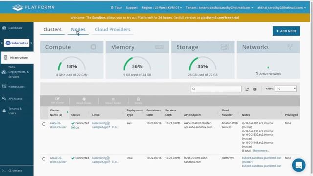313x176 pixels.
Task: Click the Compute card chip icon
Action: click(93, 47)
